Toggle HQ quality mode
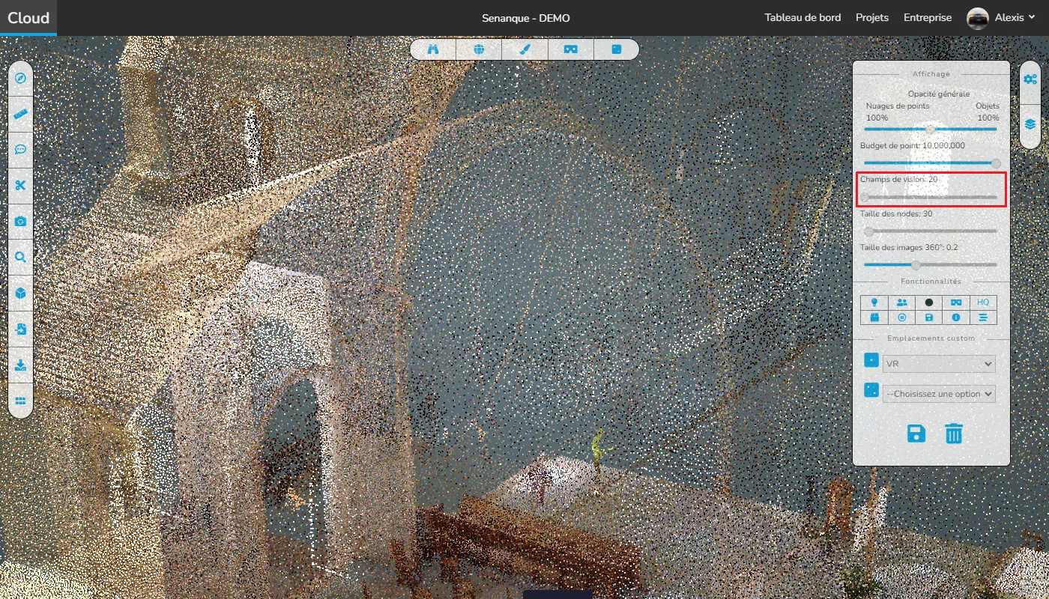The height and width of the screenshot is (599, 1049). tap(983, 302)
